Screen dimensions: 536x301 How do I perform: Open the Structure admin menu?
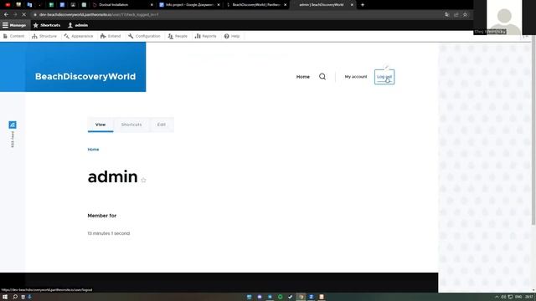44,36
